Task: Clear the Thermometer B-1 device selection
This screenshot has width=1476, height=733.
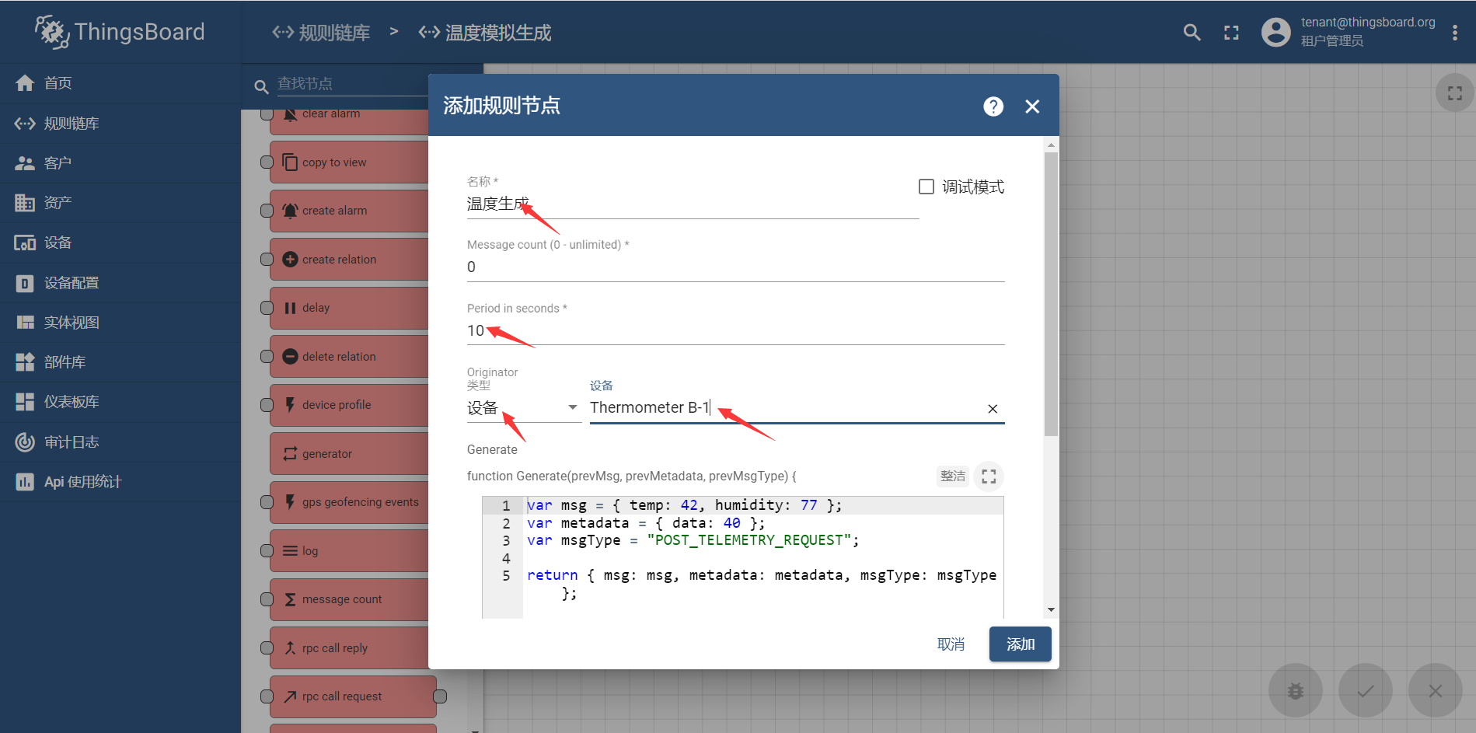Action: 992,408
